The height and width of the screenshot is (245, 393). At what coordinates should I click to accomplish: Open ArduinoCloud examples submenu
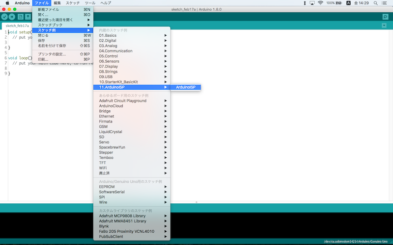[x=132, y=106]
